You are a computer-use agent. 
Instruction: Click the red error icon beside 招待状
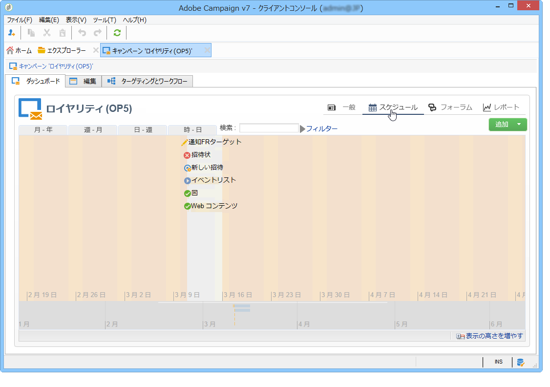(x=187, y=155)
